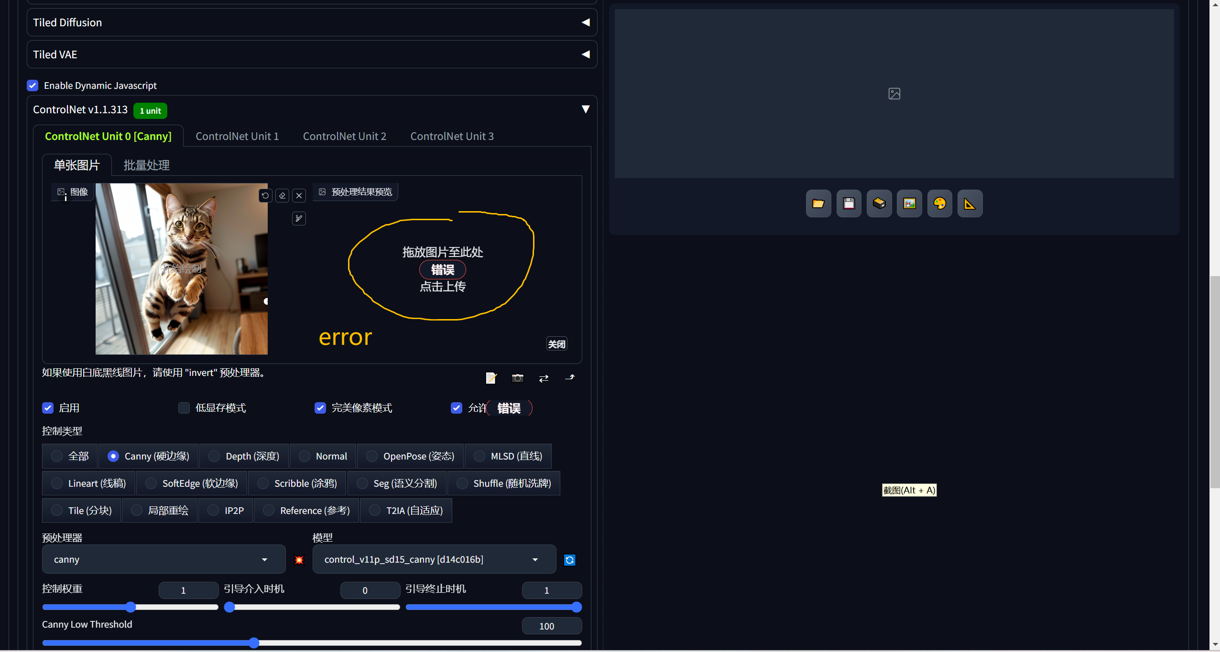Screen dimensions: 1220x652
Task: Switch to ControlNet Unit 3 tab
Action: [x=452, y=136]
